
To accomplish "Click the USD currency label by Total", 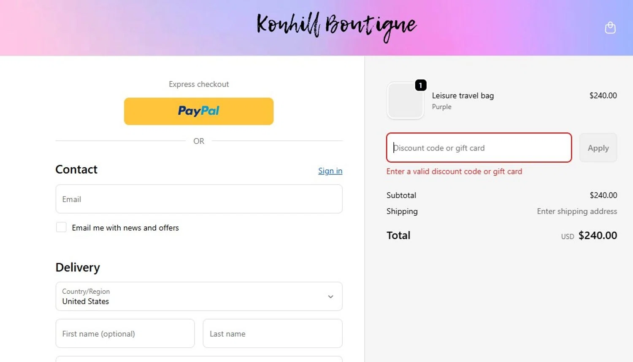I will (x=567, y=236).
